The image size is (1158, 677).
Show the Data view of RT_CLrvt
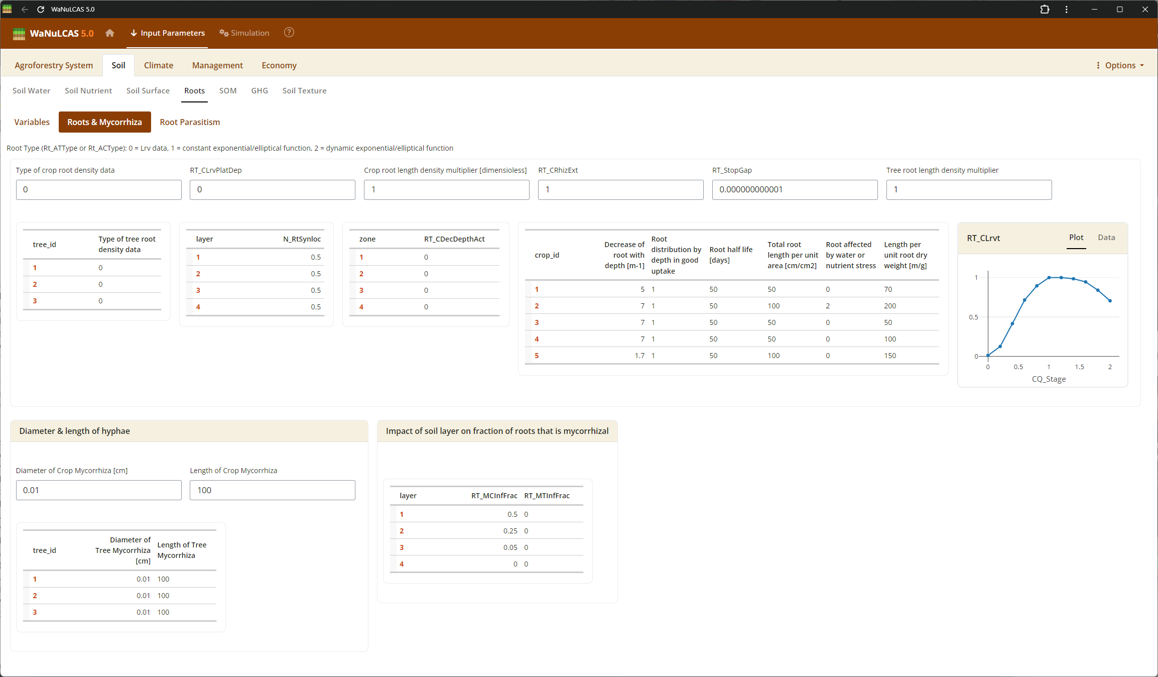pyautogui.click(x=1106, y=238)
